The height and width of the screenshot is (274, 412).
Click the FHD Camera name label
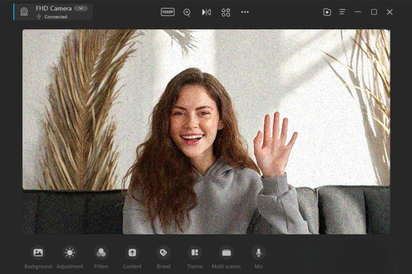(x=53, y=8)
